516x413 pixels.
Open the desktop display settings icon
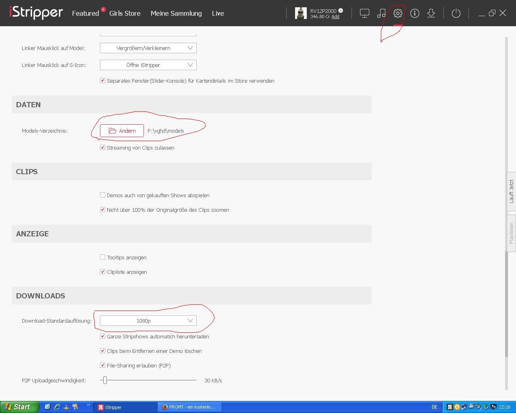(364, 13)
